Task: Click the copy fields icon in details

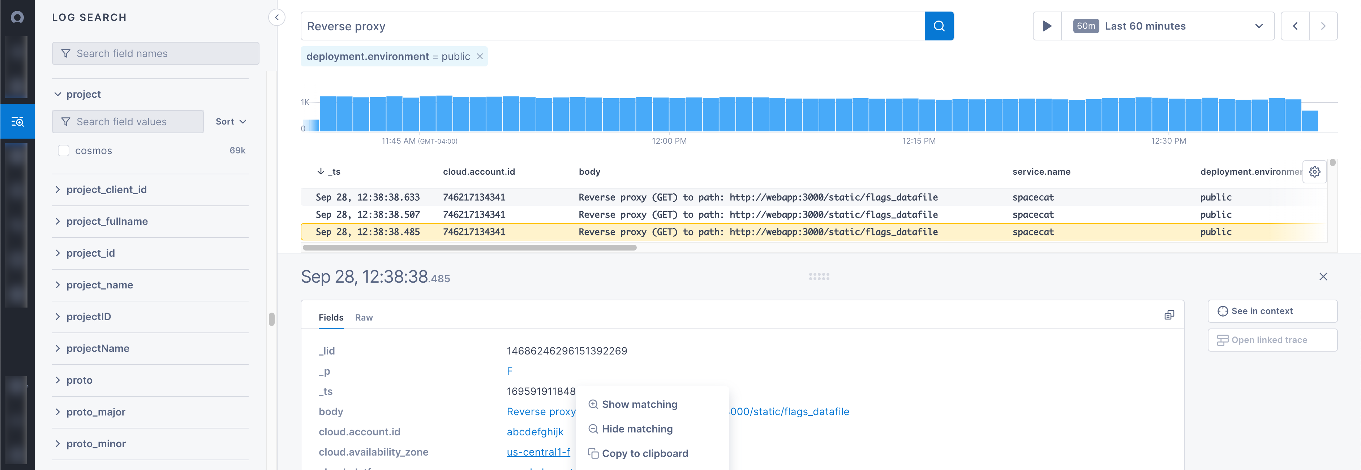Action: [1169, 315]
